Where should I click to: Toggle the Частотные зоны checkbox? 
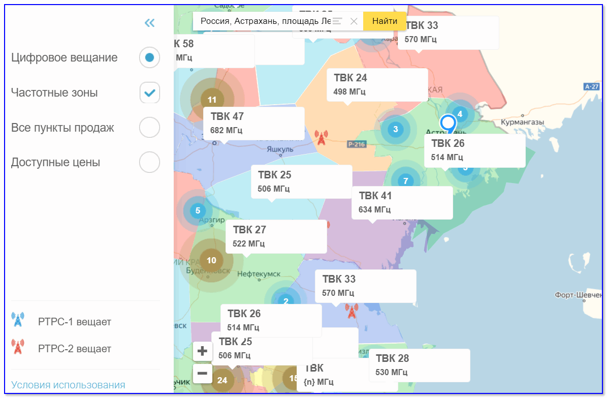[x=150, y=93]
